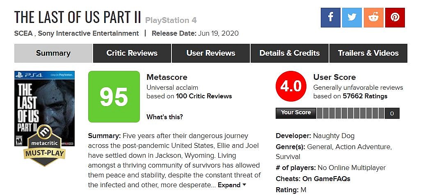This screenshot has height=195, width=441.
Task: Expand the full game summary
Action: (x=232, y=185)
